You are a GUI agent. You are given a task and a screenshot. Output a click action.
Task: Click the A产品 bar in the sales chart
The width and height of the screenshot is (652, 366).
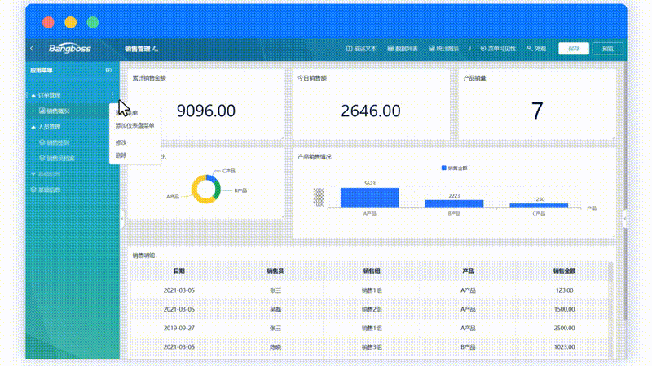(369, 198)
